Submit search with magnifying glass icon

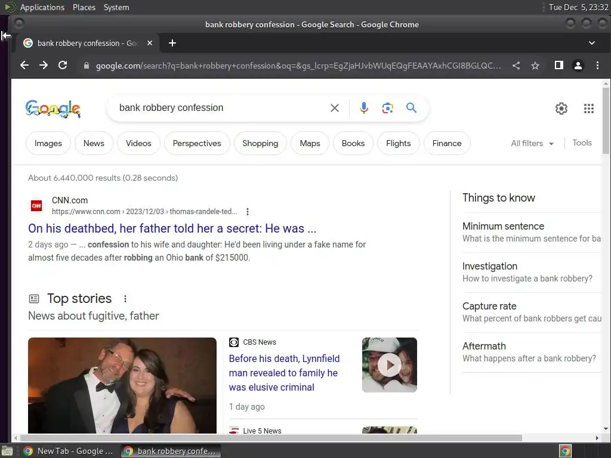[x=411, y=107]
